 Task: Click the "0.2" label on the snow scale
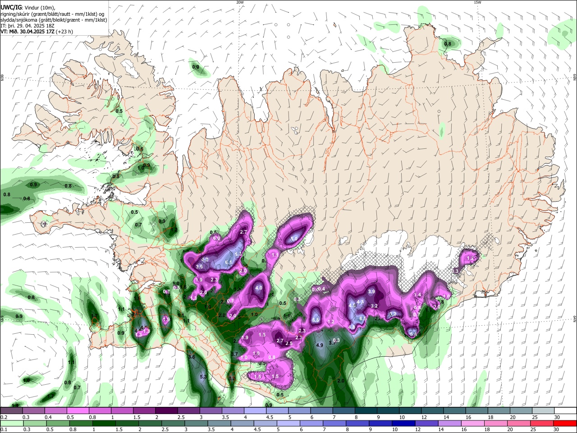coord(4,417)
